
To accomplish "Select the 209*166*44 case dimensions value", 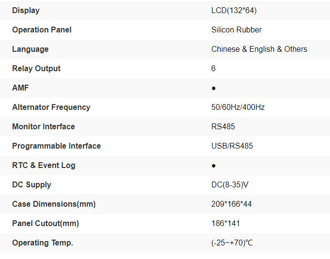I will tap(232, 204).
